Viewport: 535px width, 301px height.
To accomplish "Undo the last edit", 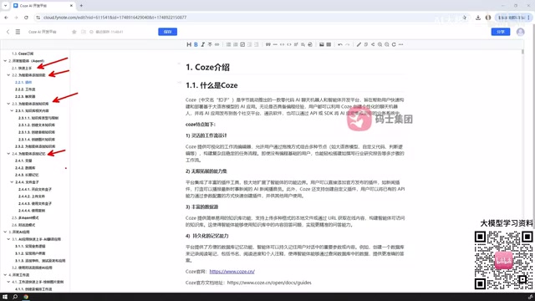I will point(340,44).
